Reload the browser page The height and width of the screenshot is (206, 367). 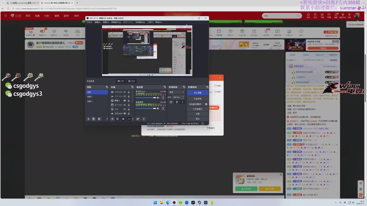[x=8, y=8]
